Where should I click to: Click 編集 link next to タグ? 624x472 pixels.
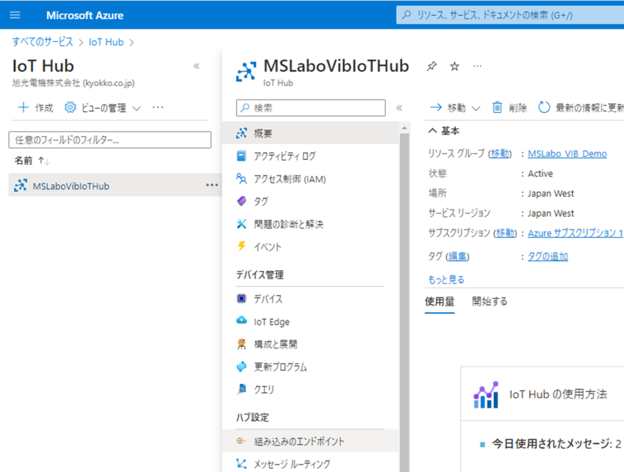[x=458, y=257]
